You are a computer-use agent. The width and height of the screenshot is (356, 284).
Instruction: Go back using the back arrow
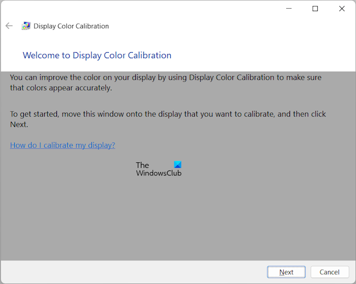tap(9, 26)
